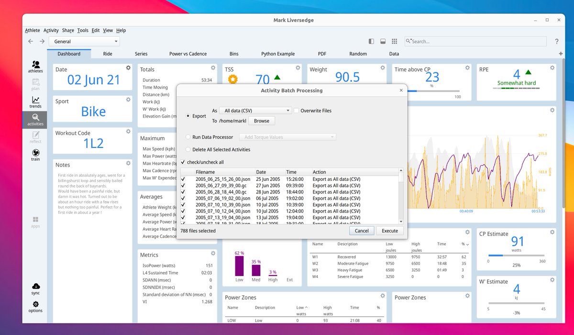Select the Export radio button

(x=188, y=116)
